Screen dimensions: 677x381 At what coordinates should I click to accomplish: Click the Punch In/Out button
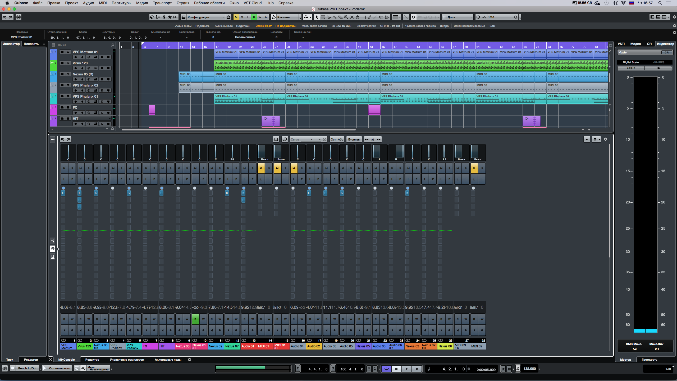click(27, 368)
